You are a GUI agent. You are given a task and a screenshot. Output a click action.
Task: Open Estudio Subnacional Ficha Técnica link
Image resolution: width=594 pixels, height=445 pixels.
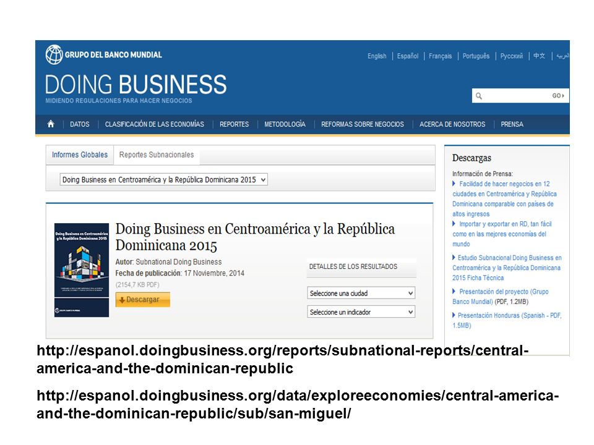[507, 268]
